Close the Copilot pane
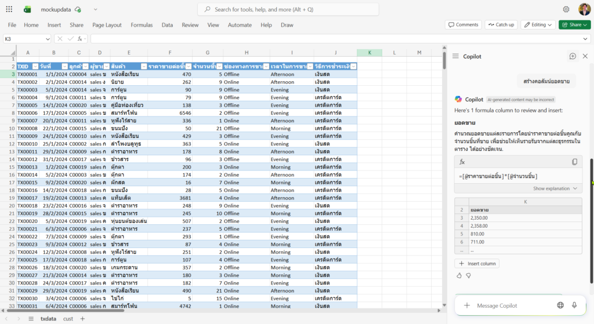This screenshot has height=324, width=594. pos(585,56)
